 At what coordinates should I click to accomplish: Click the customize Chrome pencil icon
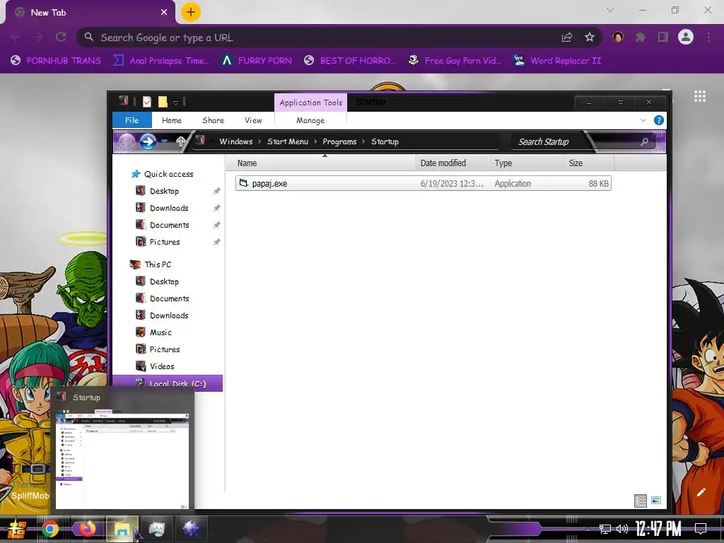(x=701, y=492)
